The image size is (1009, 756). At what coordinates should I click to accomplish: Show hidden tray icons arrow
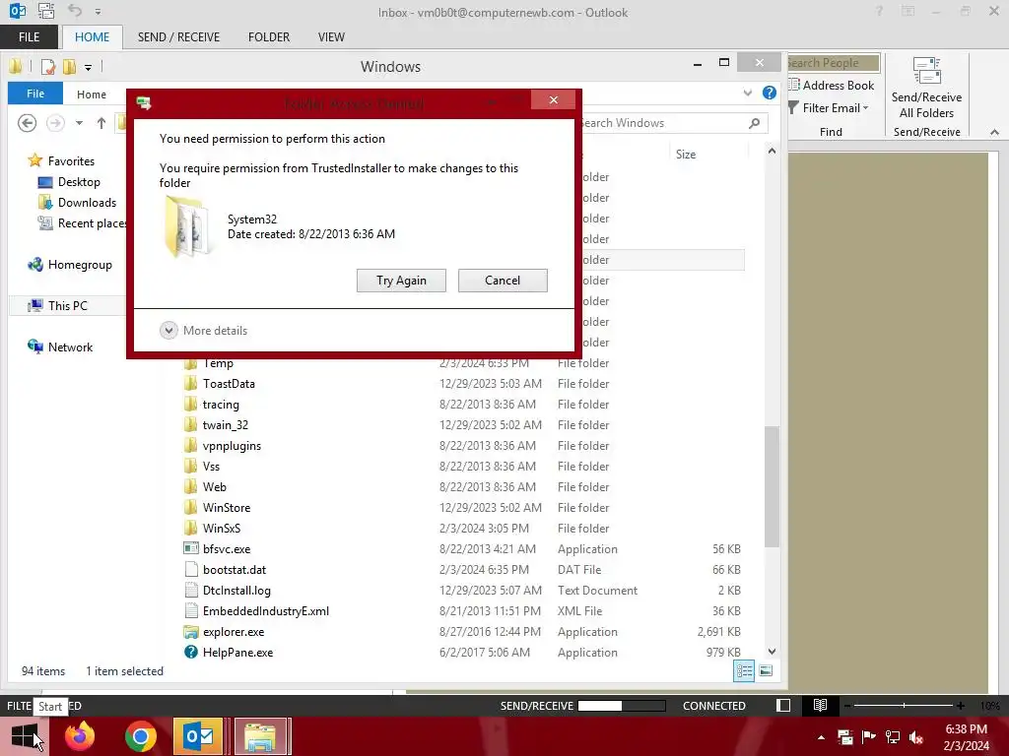pos(821,737)
